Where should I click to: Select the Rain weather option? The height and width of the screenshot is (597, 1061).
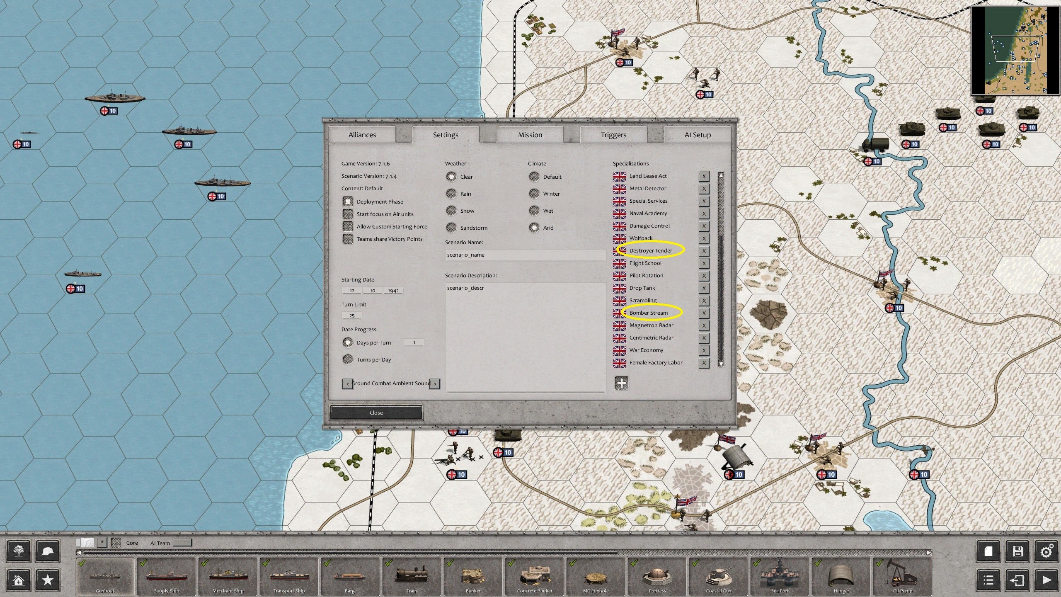(x=451, y=194)
